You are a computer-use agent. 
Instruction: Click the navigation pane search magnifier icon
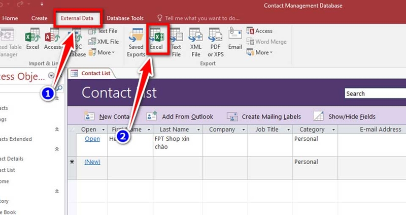[x=59, y=88]
